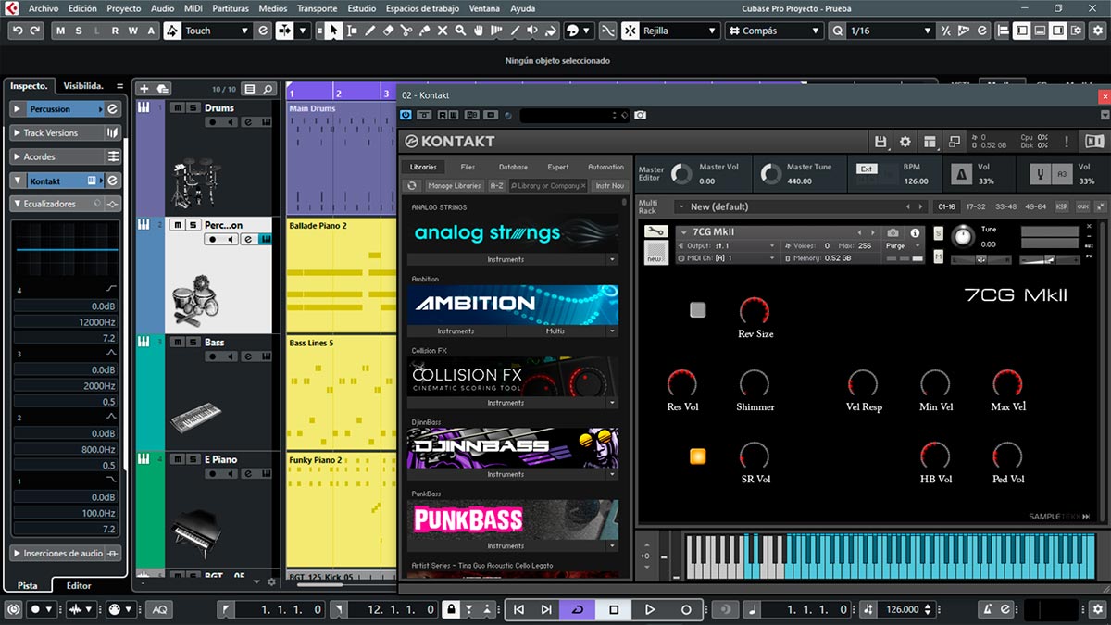Select the Split scissors tool

point(407,31)
